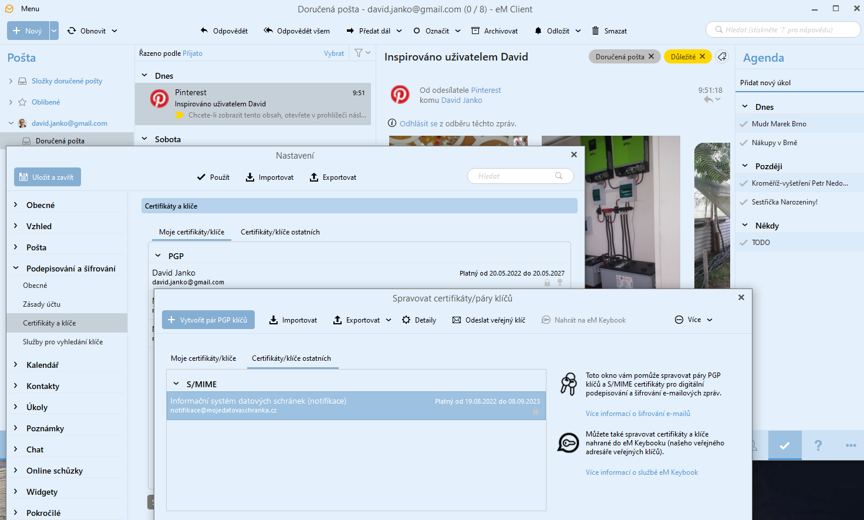
Task: Remove the yellow Důležité tag
Action: pos(703,56)
